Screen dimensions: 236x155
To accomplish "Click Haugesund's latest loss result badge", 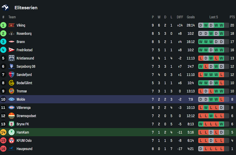I will (221, 149).
